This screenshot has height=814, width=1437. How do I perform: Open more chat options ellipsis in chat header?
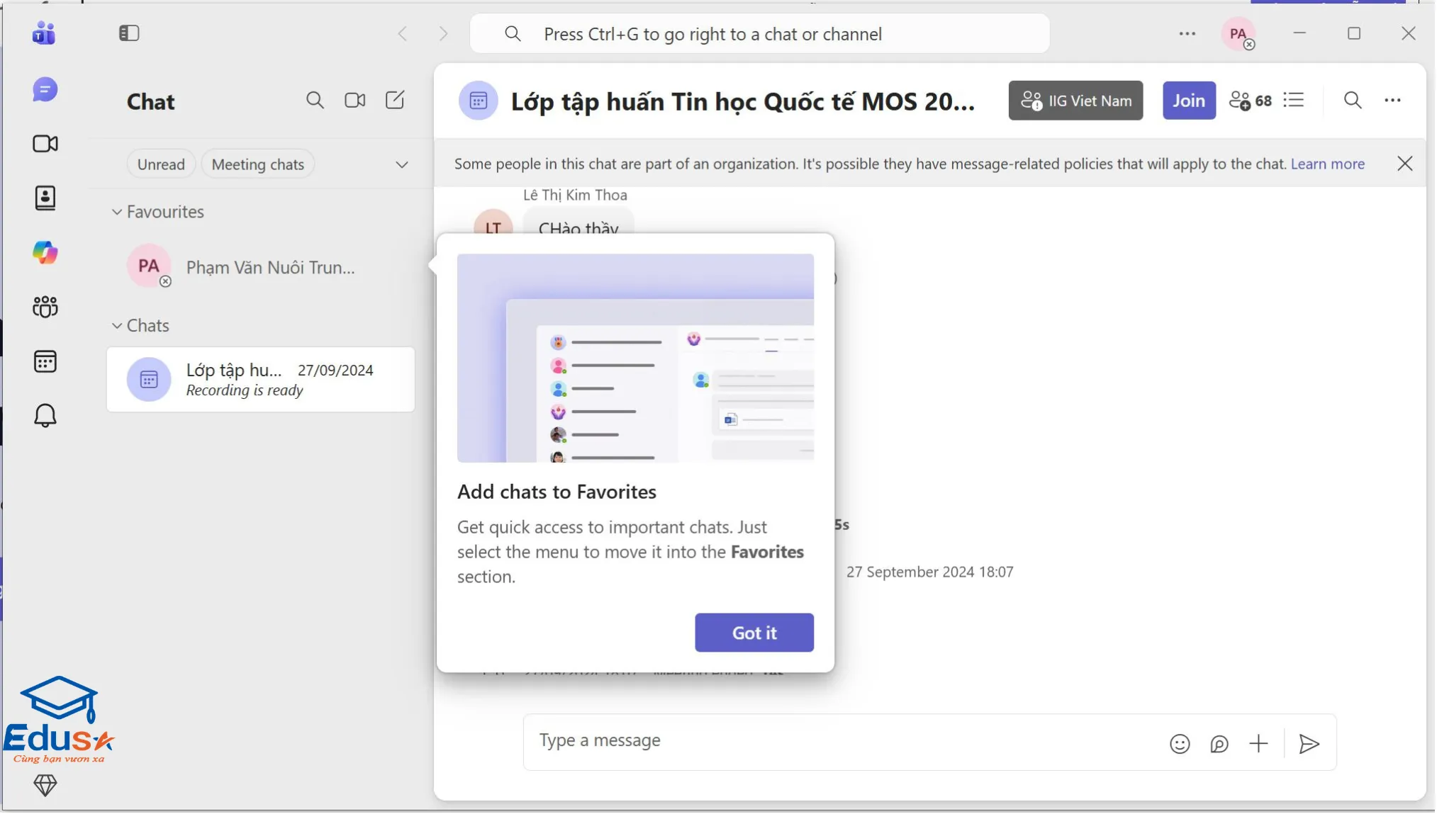coord(1393,101)
